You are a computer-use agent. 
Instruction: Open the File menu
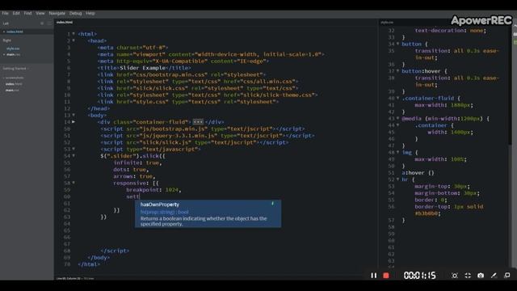(x=5, y=14)
